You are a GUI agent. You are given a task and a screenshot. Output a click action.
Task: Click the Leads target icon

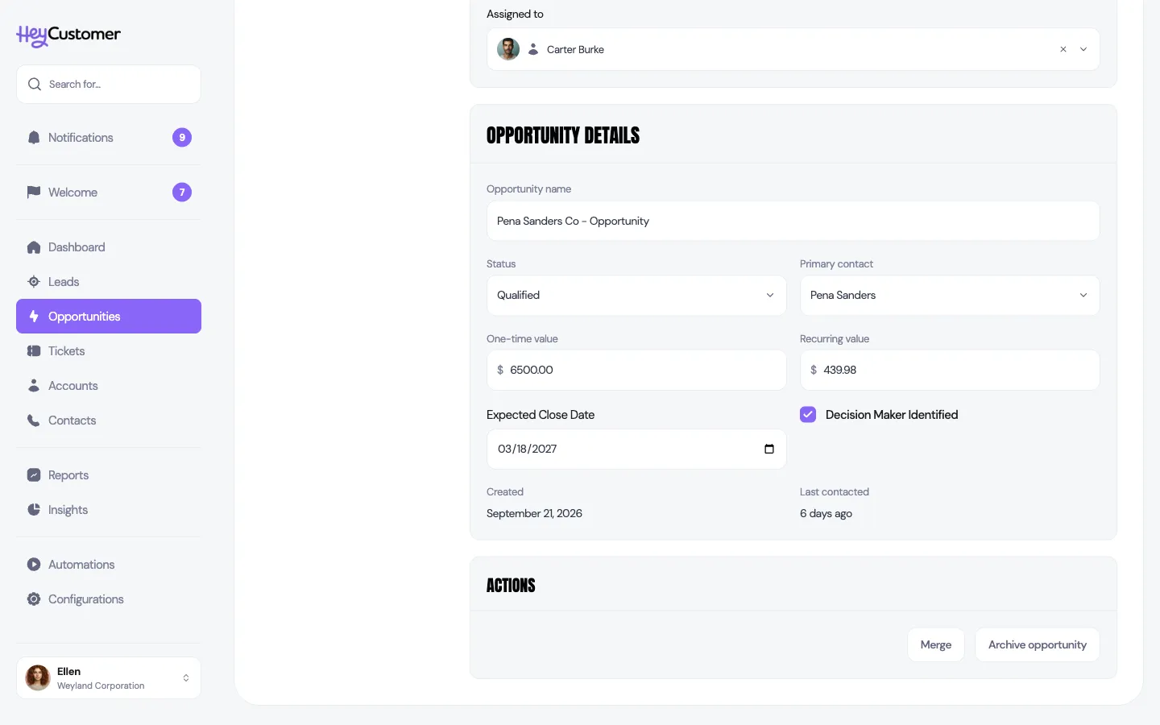click(x=34, y=282)
